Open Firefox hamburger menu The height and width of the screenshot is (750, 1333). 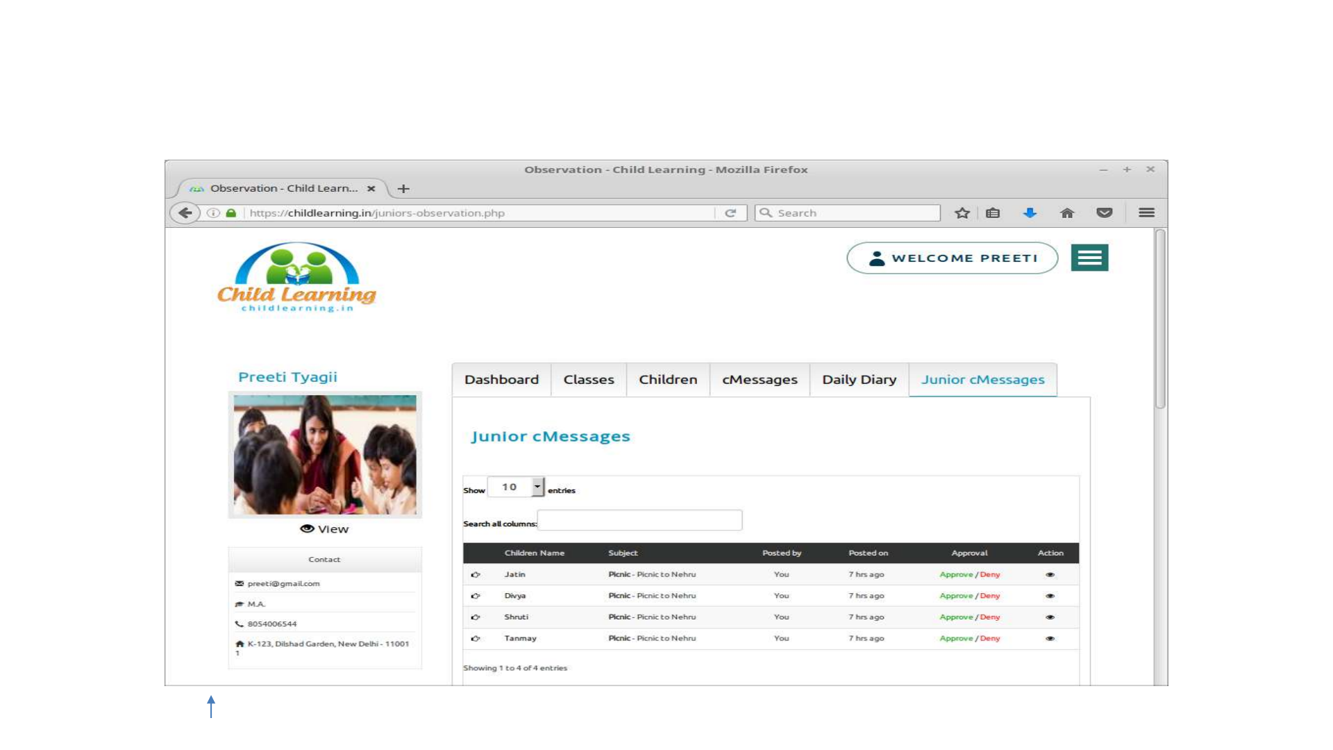1146,213
